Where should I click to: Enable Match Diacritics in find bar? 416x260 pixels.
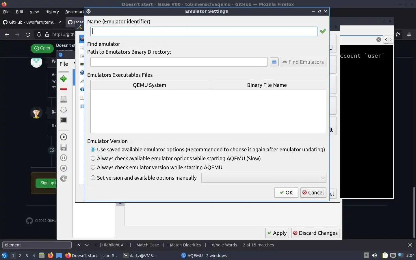tap(182, 245)
